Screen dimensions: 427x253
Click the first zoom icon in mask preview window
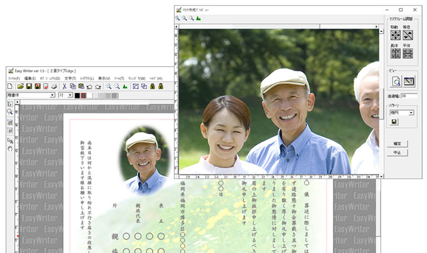pos(178,18)
